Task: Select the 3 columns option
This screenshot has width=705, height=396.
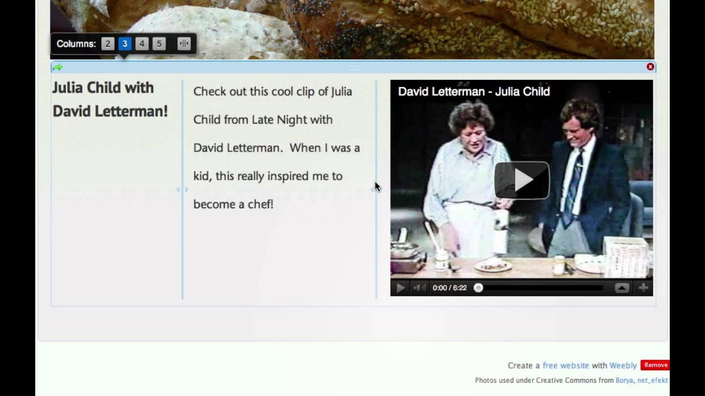Action: tap(125, 44)
